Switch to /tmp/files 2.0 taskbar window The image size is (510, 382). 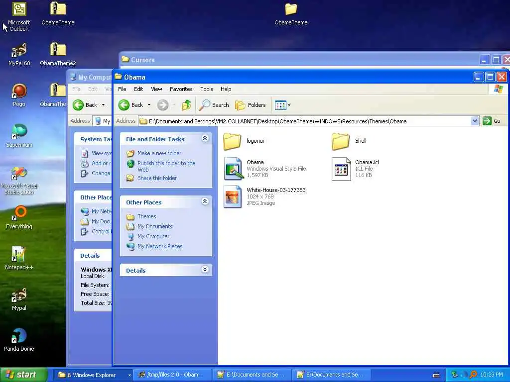pos(172,375)
